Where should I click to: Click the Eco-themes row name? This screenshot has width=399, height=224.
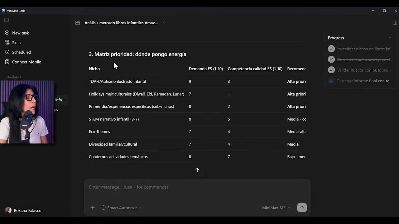[99, 132]
